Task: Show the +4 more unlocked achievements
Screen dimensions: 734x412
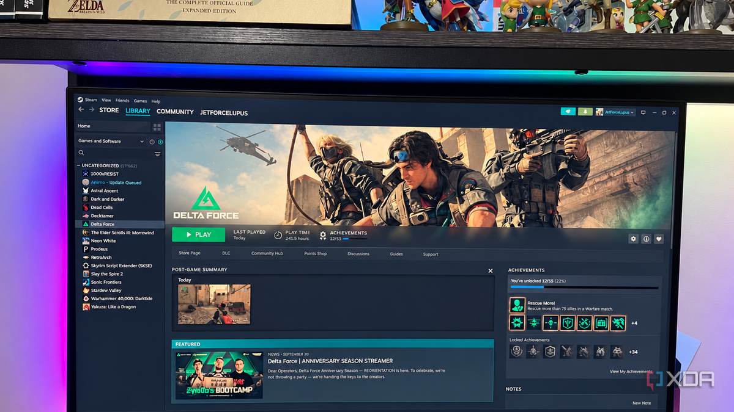Action: click(634, 323)
